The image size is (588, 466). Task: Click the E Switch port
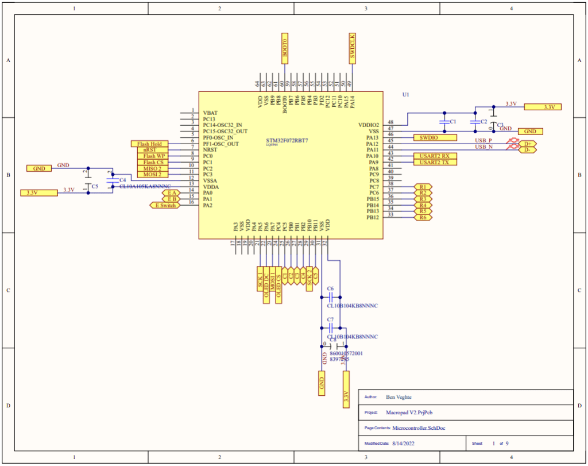pyautogui.click(x=164, y=205)
